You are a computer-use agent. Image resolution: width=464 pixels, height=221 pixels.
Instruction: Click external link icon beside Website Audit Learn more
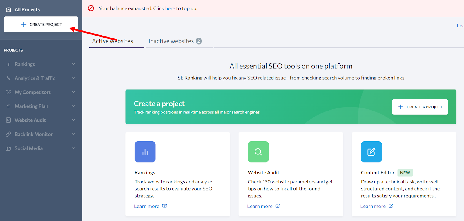coord(278,206)
